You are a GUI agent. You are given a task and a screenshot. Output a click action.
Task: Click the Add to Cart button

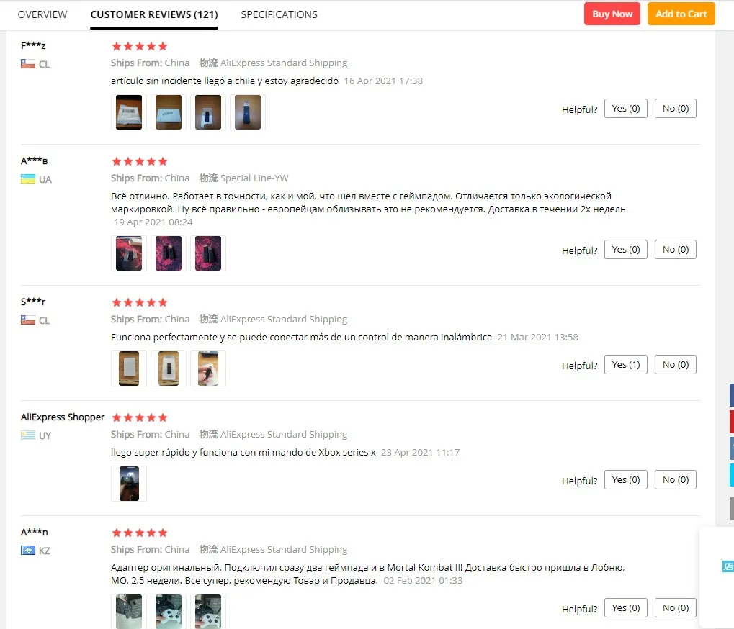681,14
